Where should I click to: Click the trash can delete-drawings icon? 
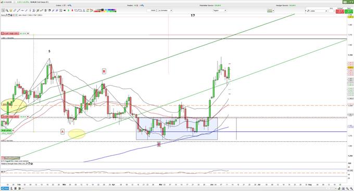[x=45, y=10]
